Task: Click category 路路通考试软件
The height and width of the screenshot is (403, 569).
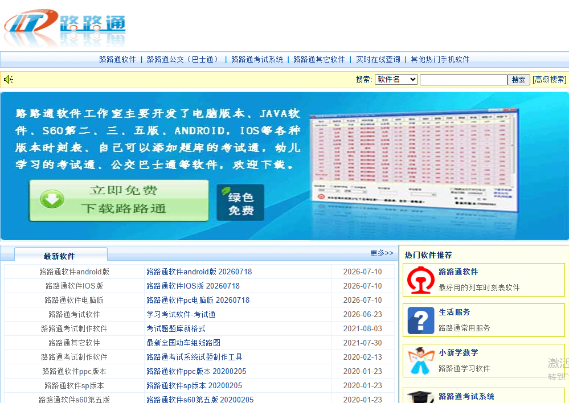Action: point(75,314)
